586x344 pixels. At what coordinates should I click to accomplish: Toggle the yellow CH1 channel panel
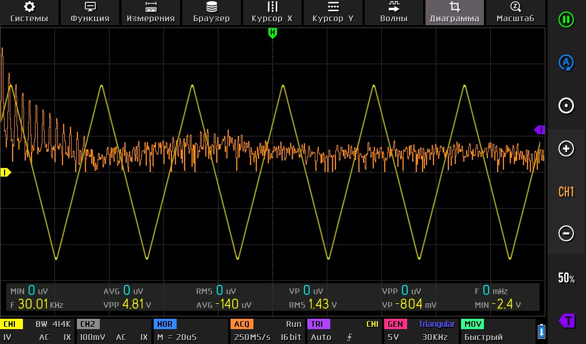click(x=37, y=331)
